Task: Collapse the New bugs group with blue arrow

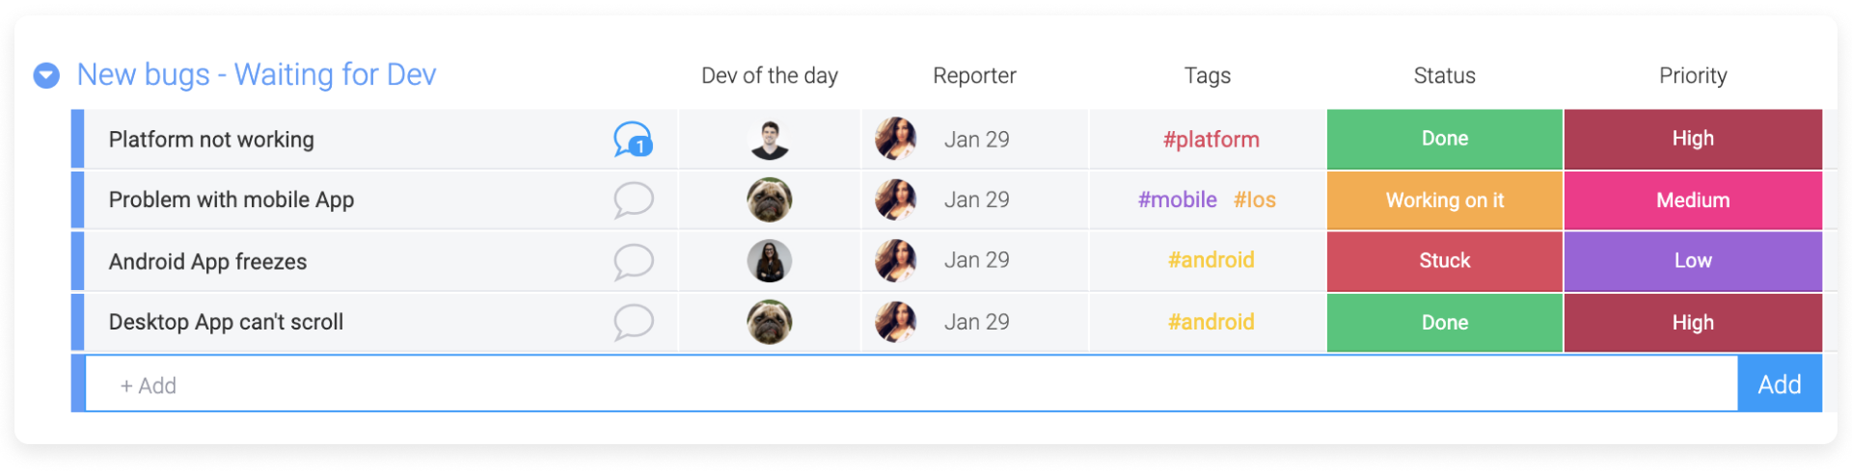Action: [x=46, y=75]
